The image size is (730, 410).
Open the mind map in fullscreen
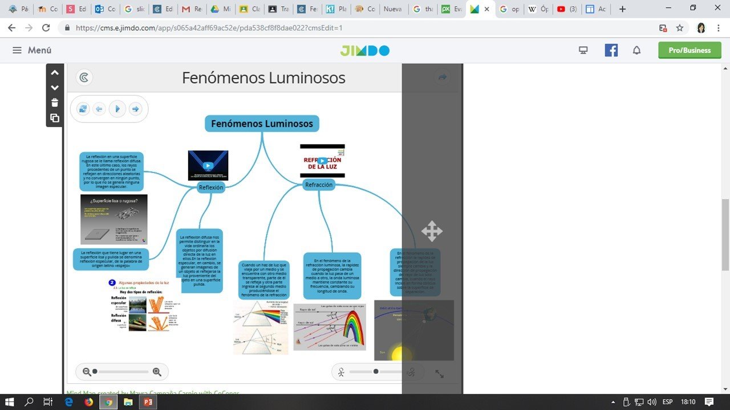pyautogui.click(x=440, y=374)
